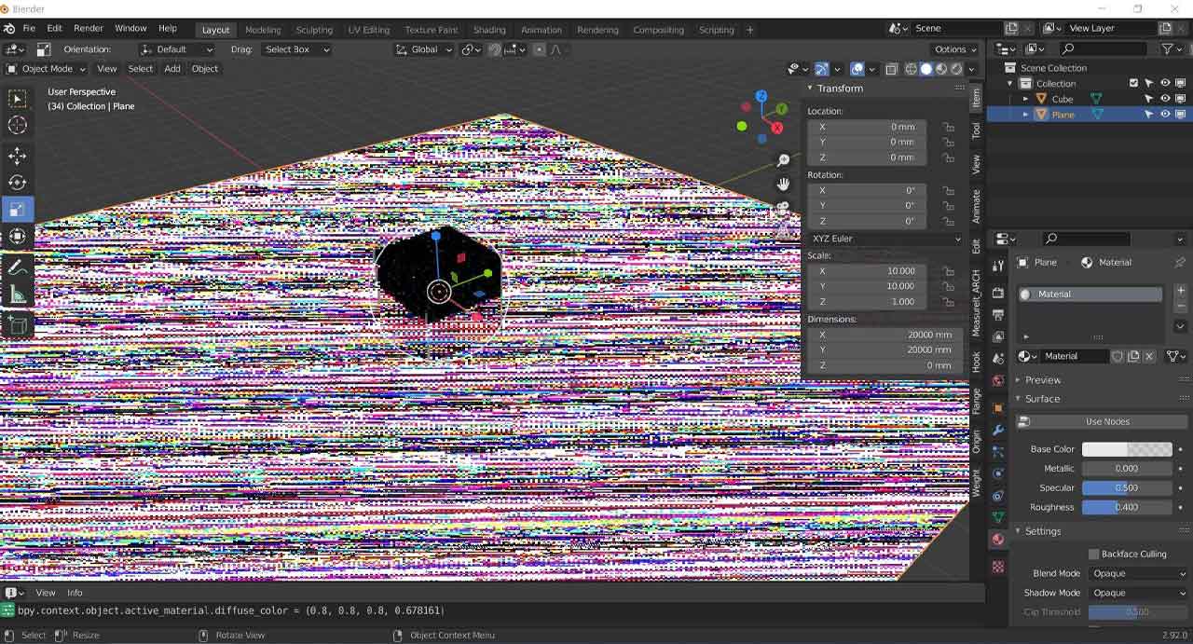1193x644 pixels.
Task: Select the Move tool in the toolbar
Action: click(17, 155)
